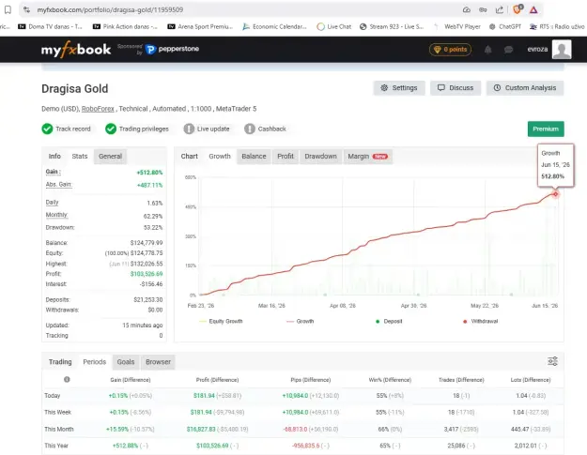The height and width of the screenshot is (455, 587).
Task: Click the Today gain value +0.15%
Action: [118, 396]
